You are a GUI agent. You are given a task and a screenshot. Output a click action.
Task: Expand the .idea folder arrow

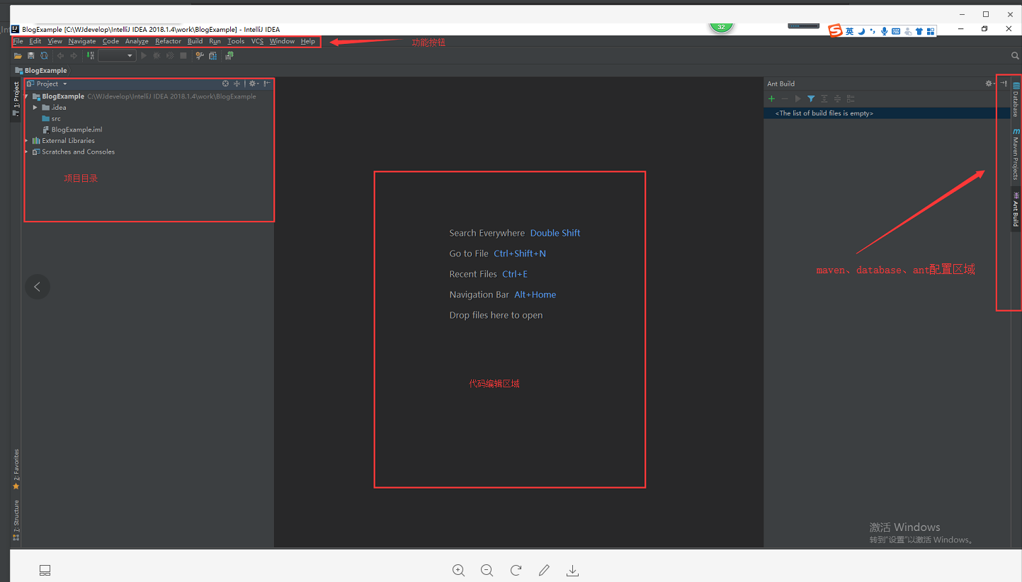coord(35,108)
